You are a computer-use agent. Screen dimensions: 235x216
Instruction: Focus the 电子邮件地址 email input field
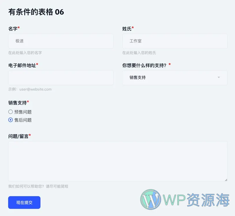click(61, 78)
